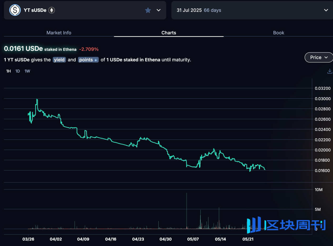333x246 pixels.
Task: Click the sparkle icon in points badge
Action: coord(96,60)
